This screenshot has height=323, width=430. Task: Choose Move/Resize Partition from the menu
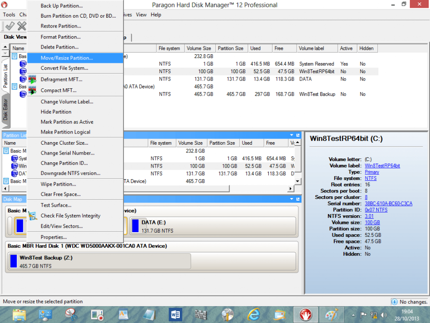click(67, 58)
